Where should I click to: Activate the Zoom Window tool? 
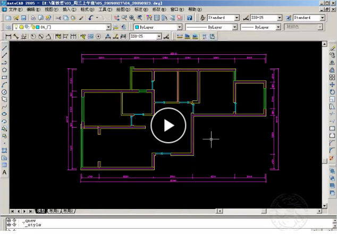(x=131, y=18)
